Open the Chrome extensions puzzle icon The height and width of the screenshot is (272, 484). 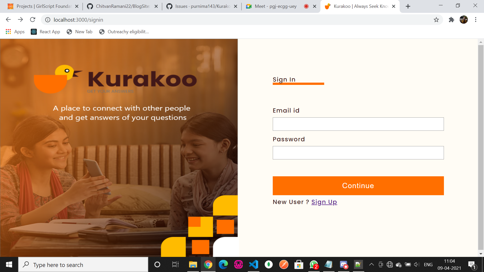click(451, 20)
